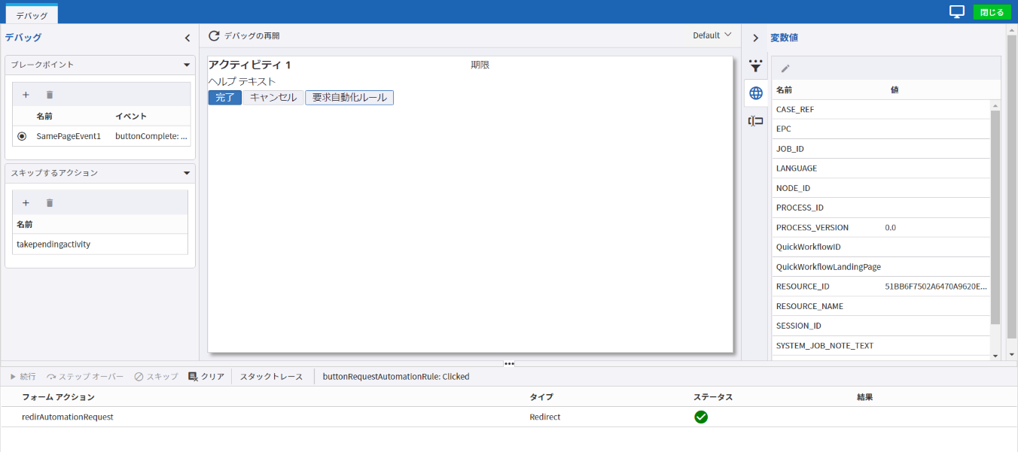Collapse the left デバッグ panel
Screen dimensions: 1018x452
click(187, 38)
